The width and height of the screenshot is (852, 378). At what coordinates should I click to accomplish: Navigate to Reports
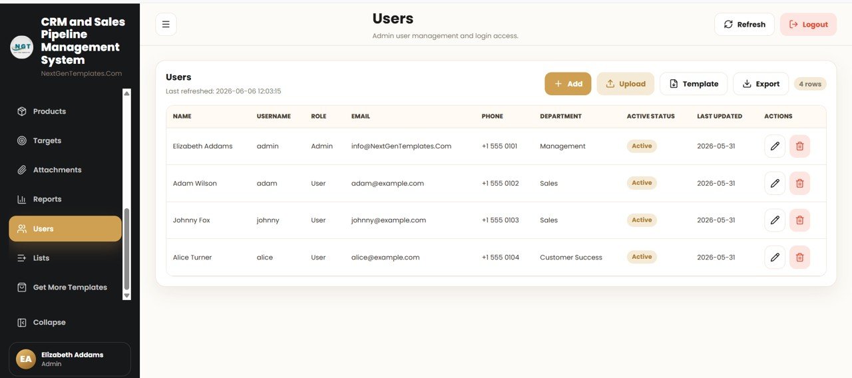tap(65, 199)
